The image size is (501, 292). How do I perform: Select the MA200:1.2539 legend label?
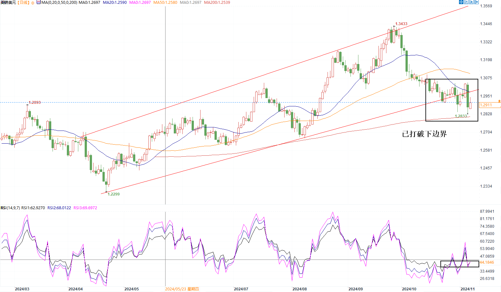click(x=217, y=3)
